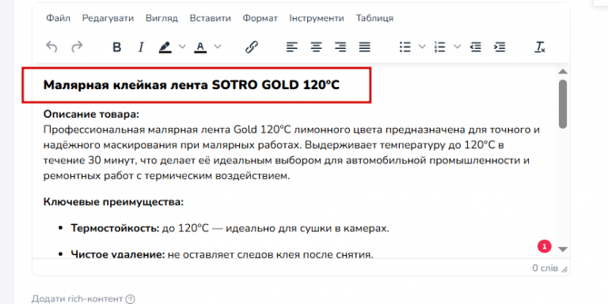Click the Undo arrow icon
Image resolution: width=608 pixels, height=304 pixels.
tap(51, 47)
